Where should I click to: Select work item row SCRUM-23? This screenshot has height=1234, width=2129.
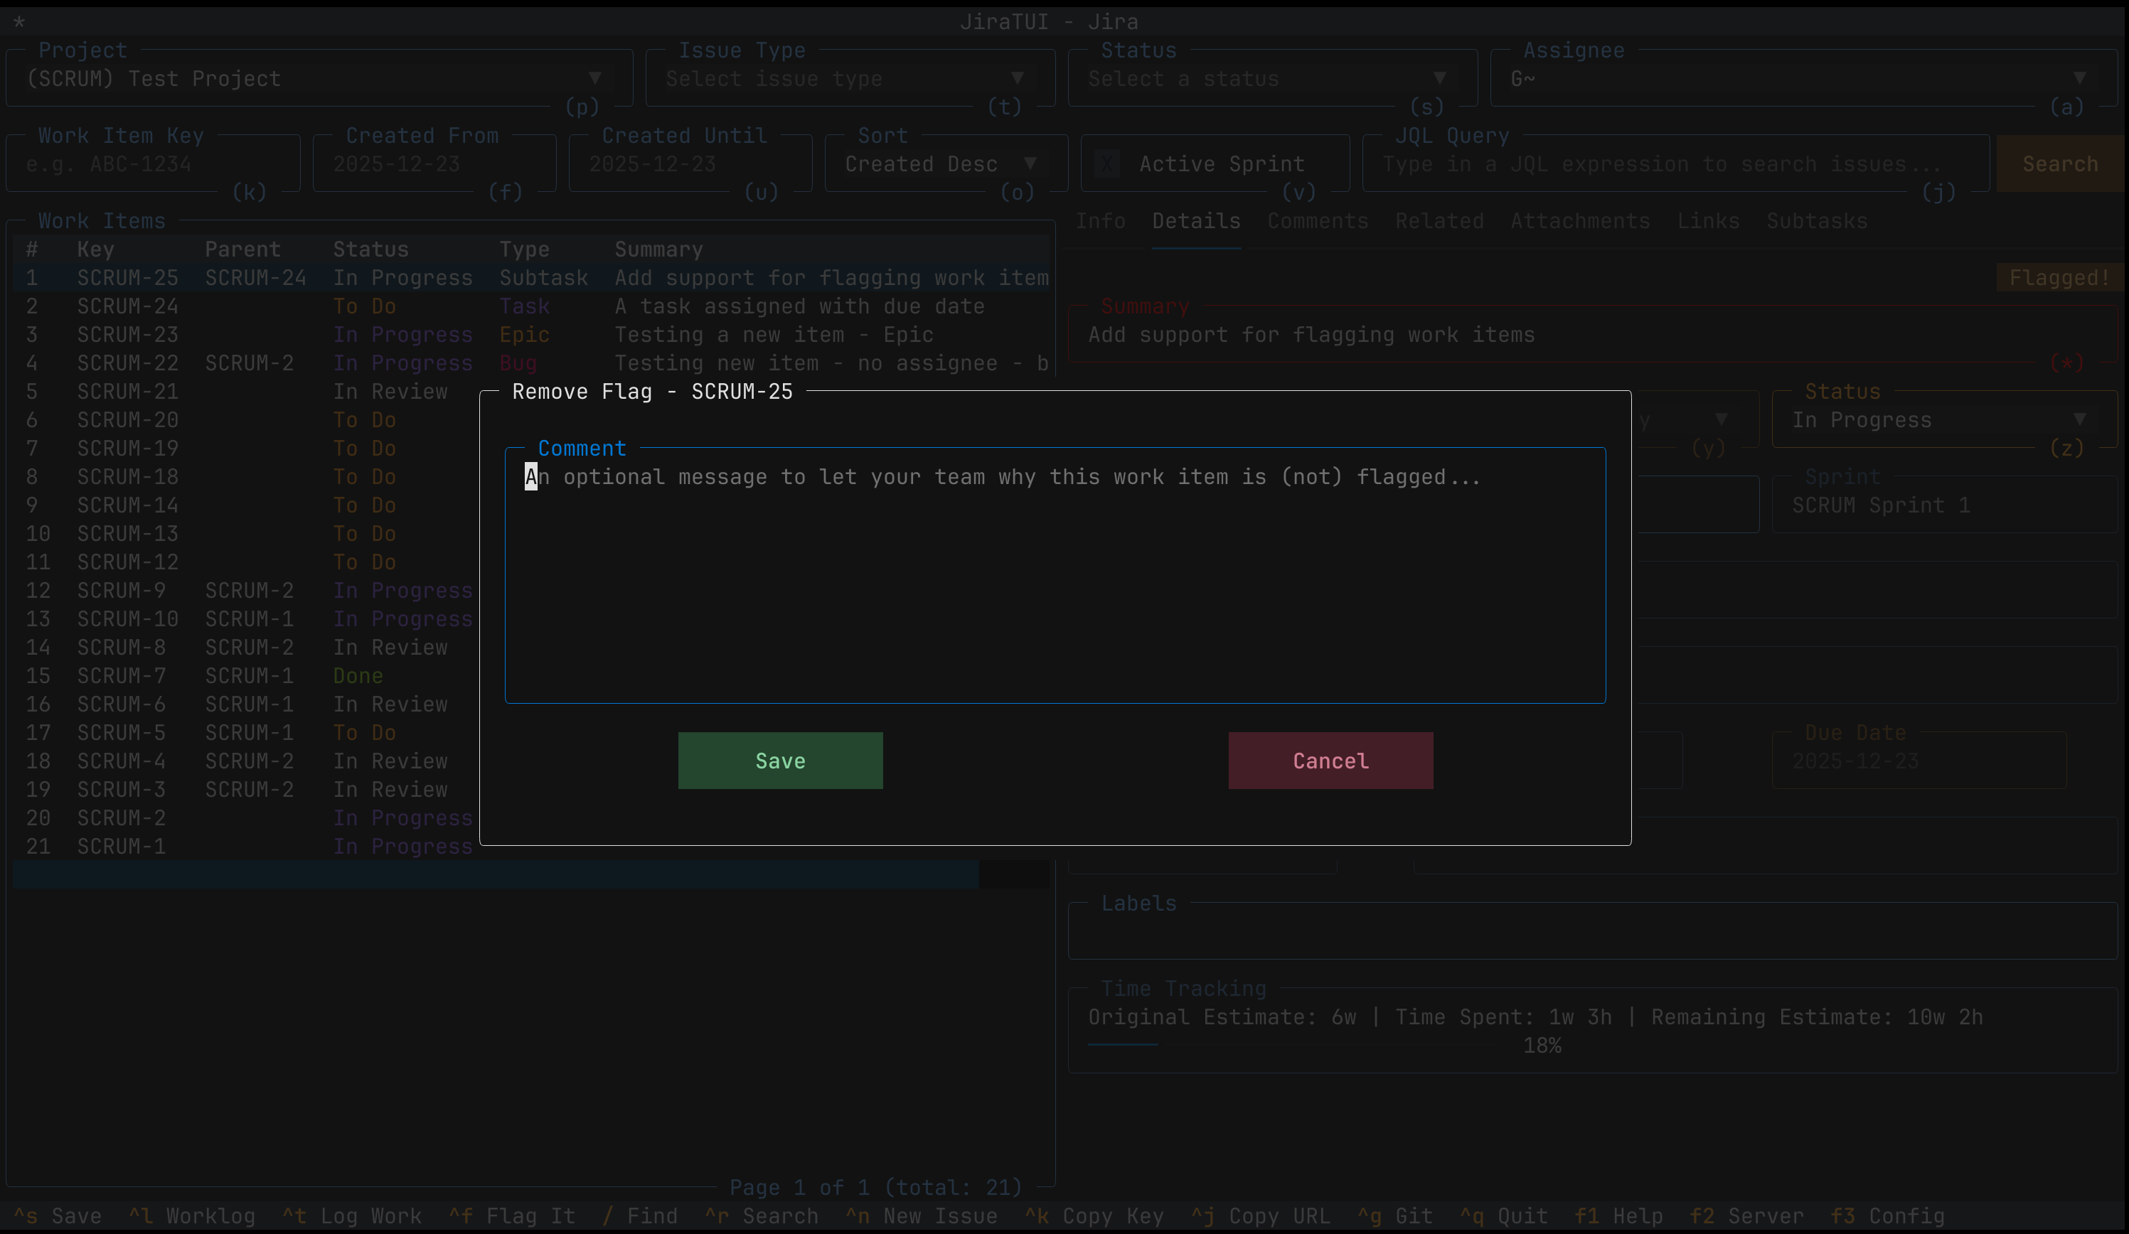click(531, 336)
